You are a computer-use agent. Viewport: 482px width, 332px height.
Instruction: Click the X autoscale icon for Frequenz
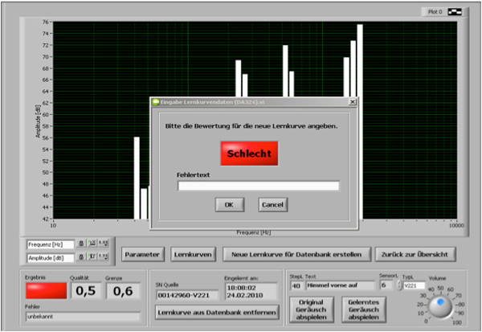[x=92, y=244]
